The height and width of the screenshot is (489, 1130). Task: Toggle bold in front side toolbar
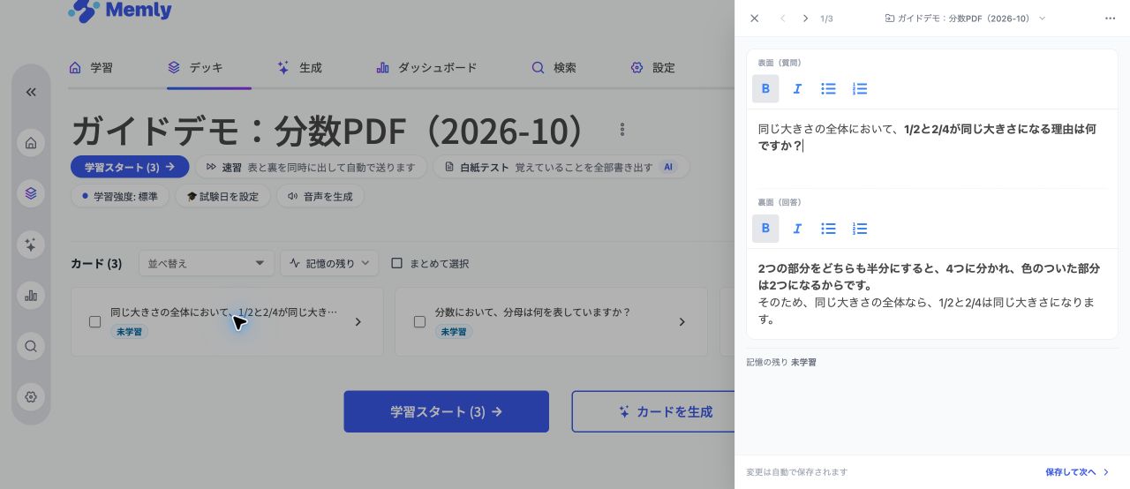765,88
